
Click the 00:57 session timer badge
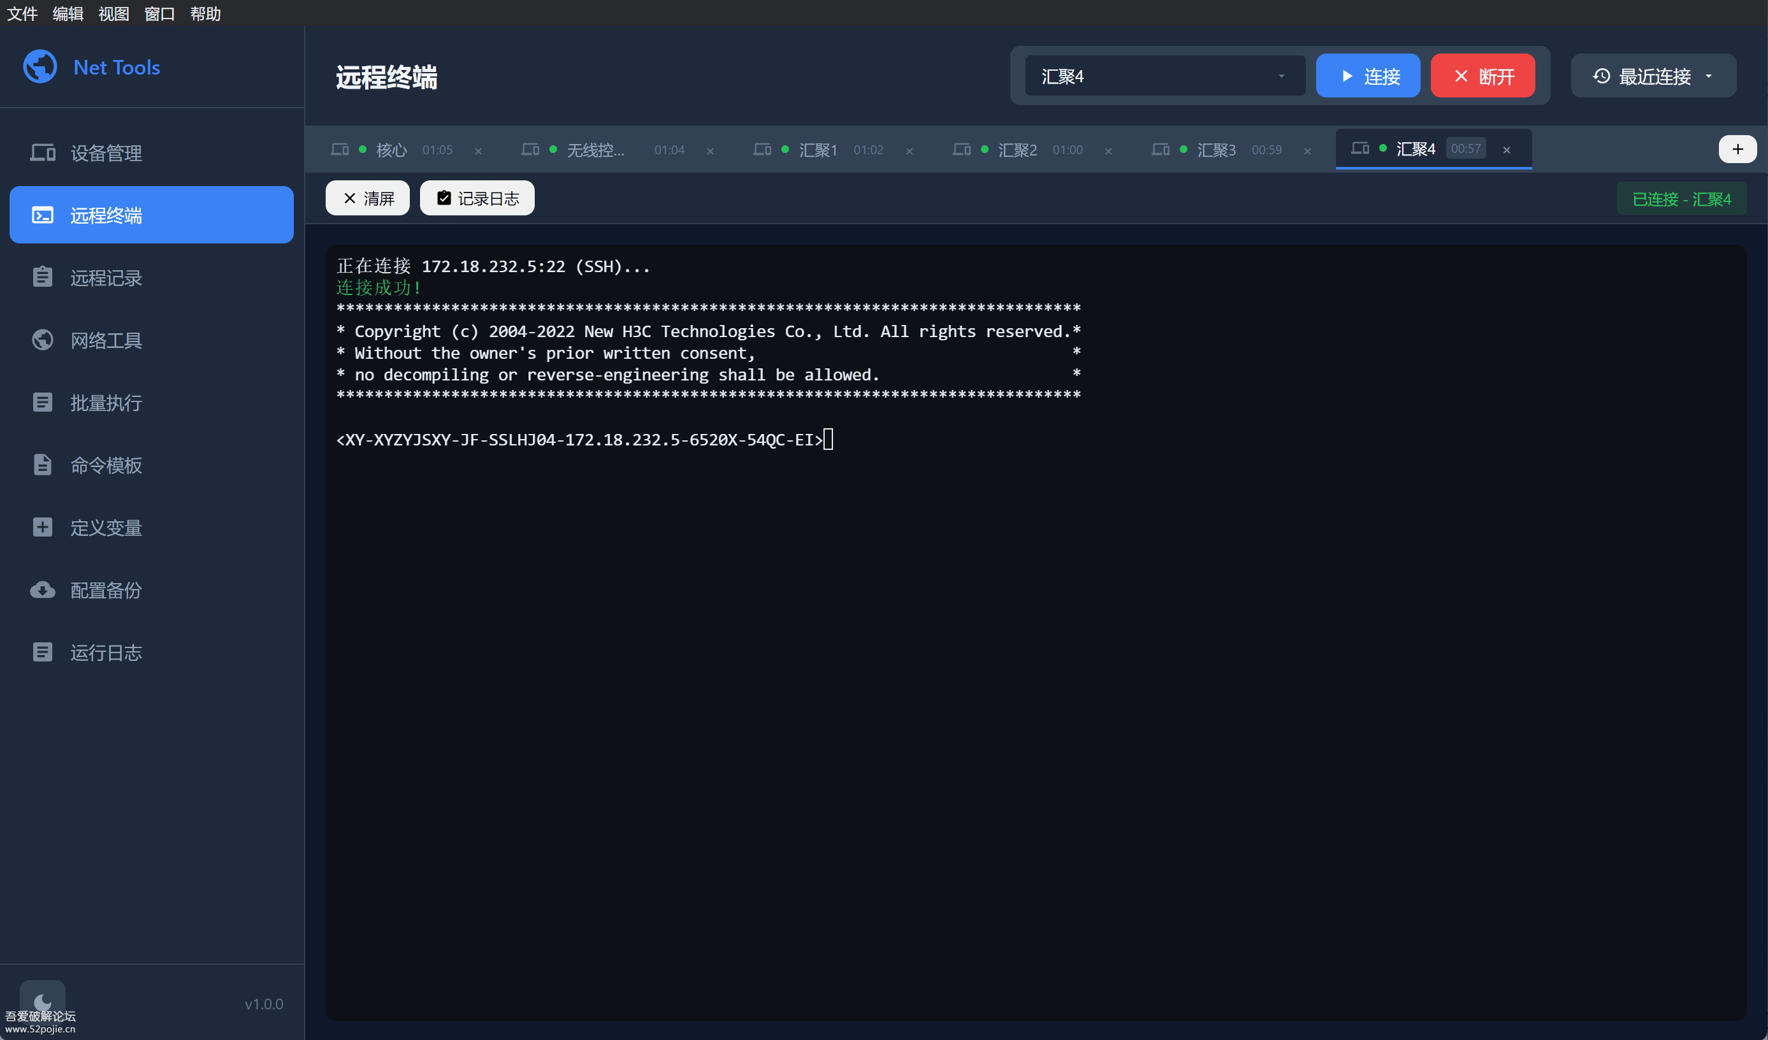[x=1467, y=148]
